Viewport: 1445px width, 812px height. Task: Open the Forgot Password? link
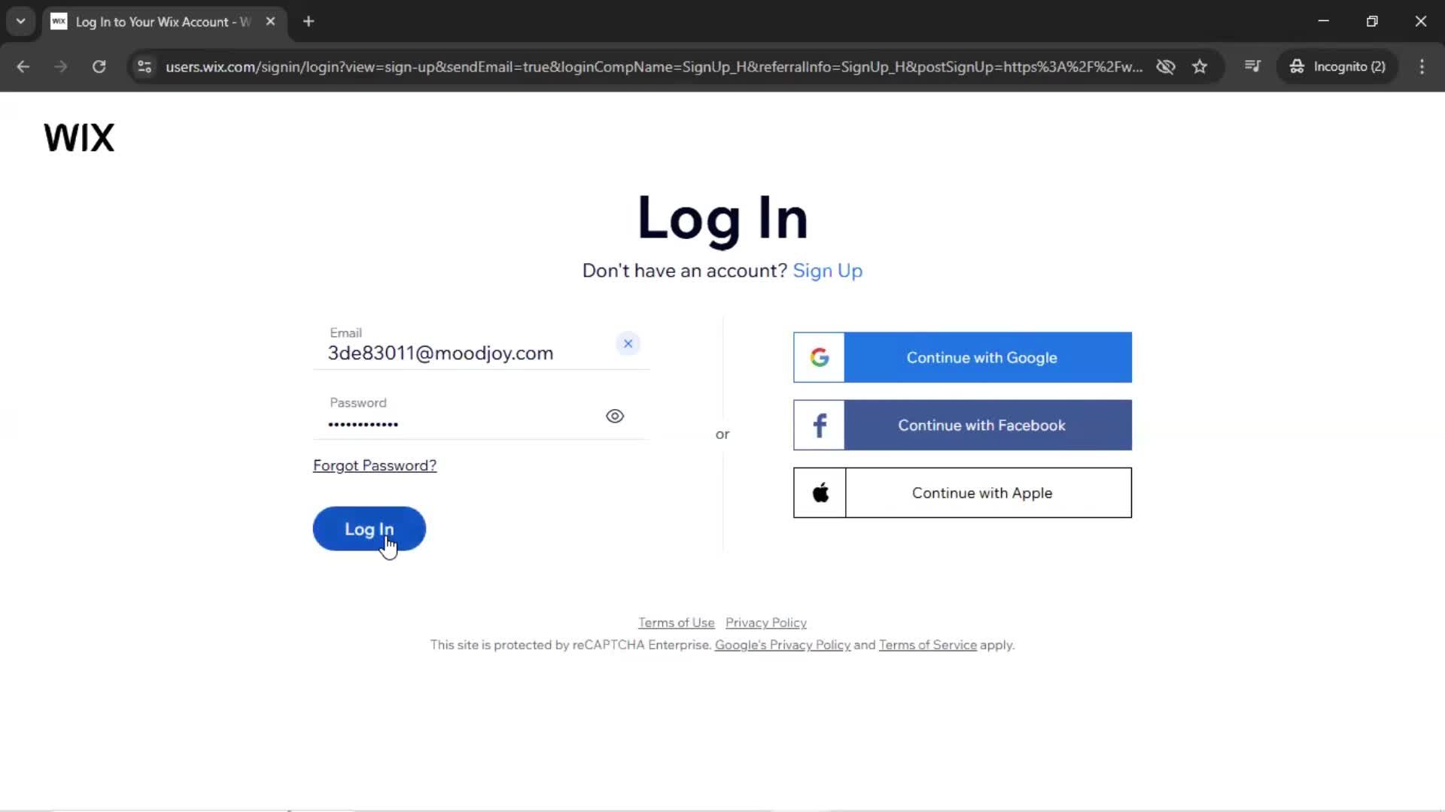pos(375,465)
